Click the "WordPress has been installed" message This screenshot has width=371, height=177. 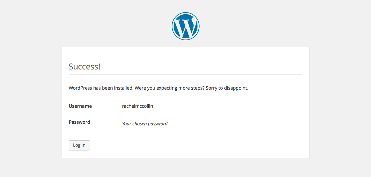(101, 88)
